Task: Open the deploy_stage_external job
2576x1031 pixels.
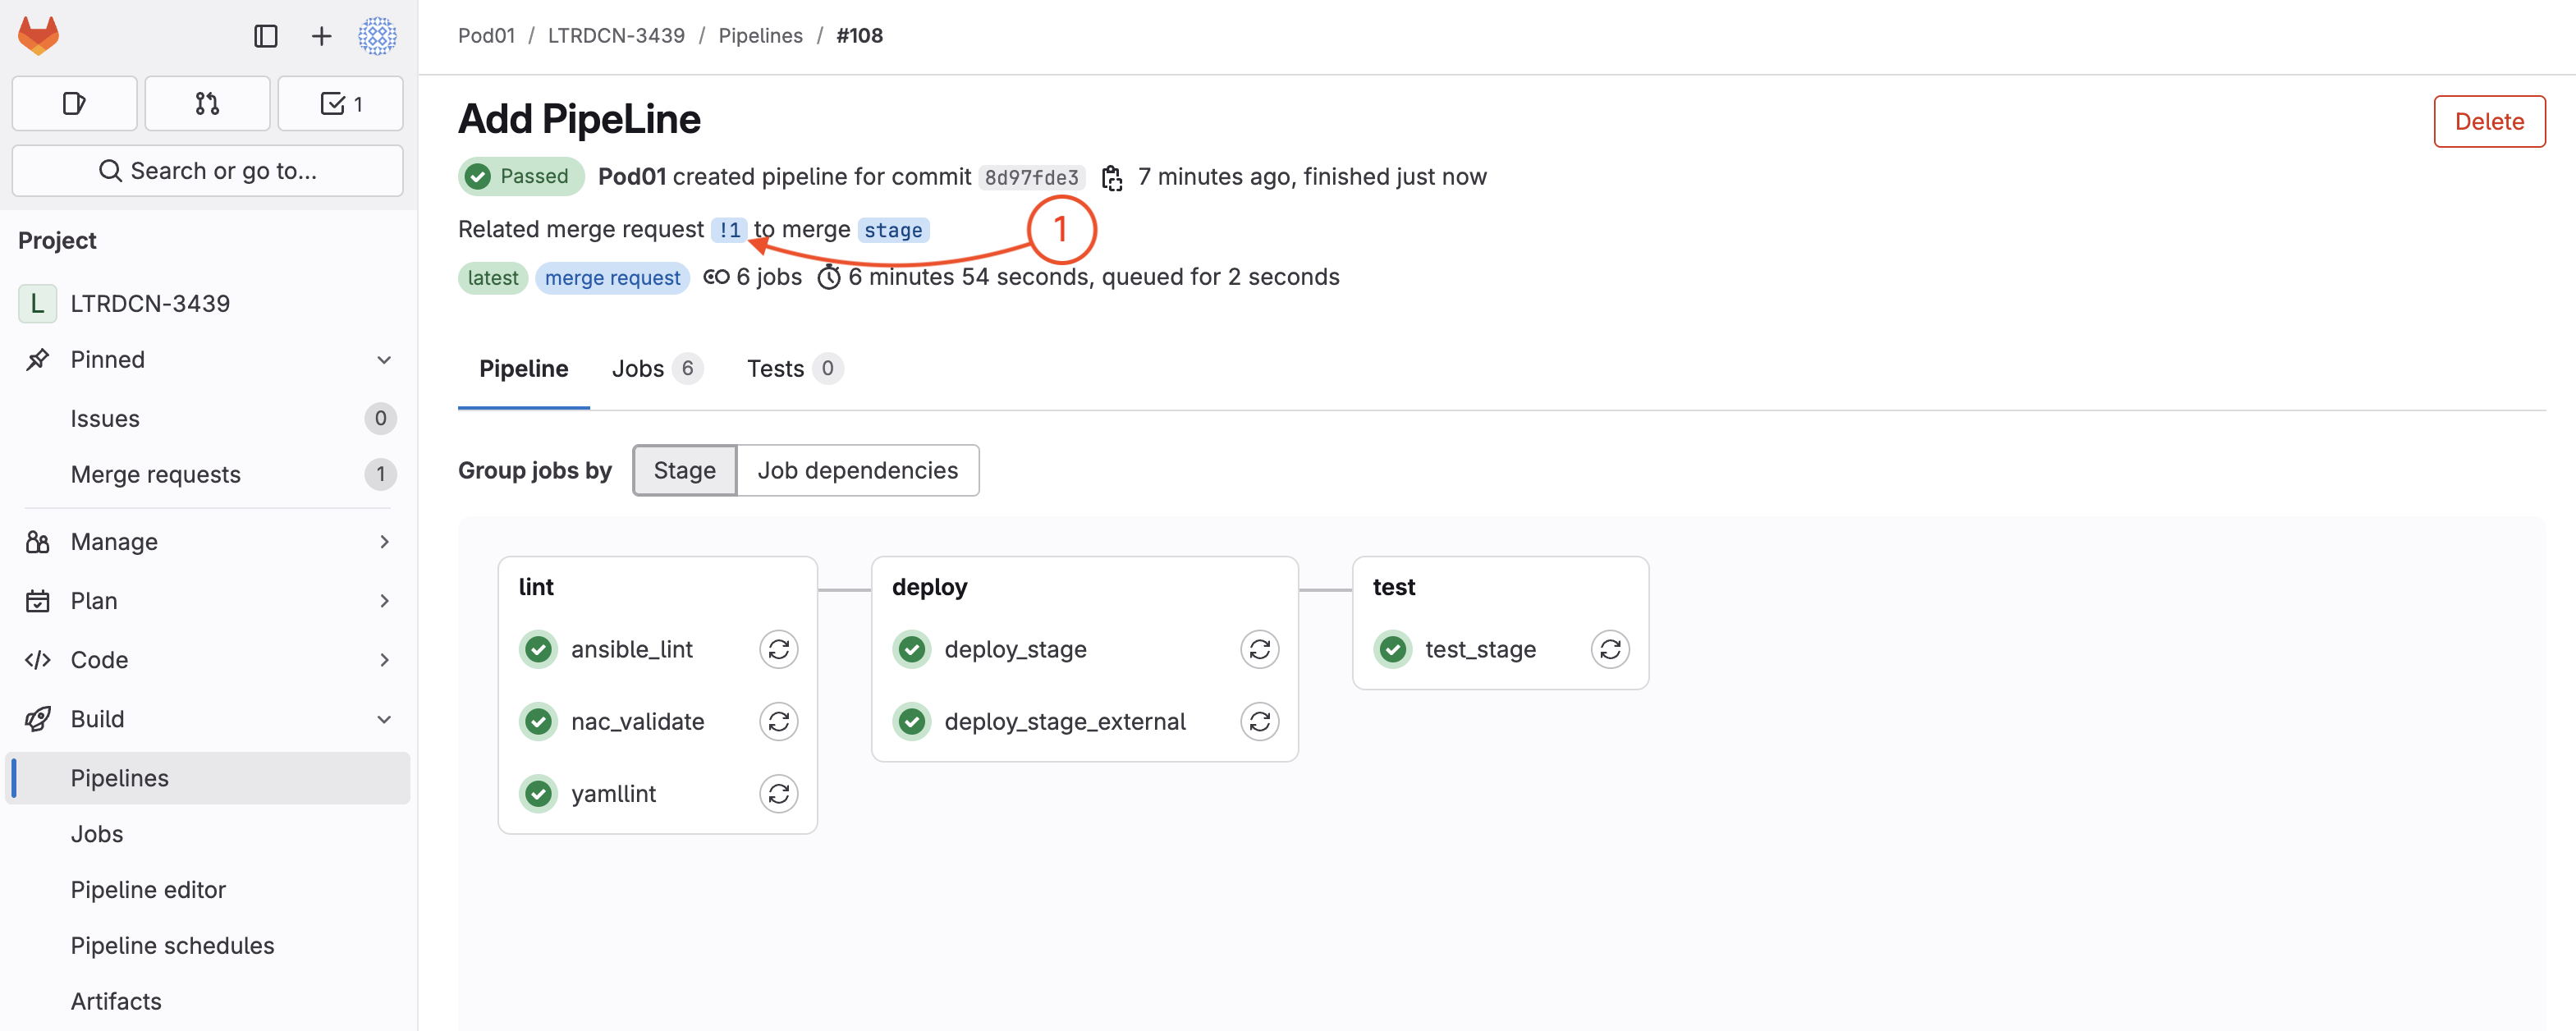Action: coord(1065,721)
